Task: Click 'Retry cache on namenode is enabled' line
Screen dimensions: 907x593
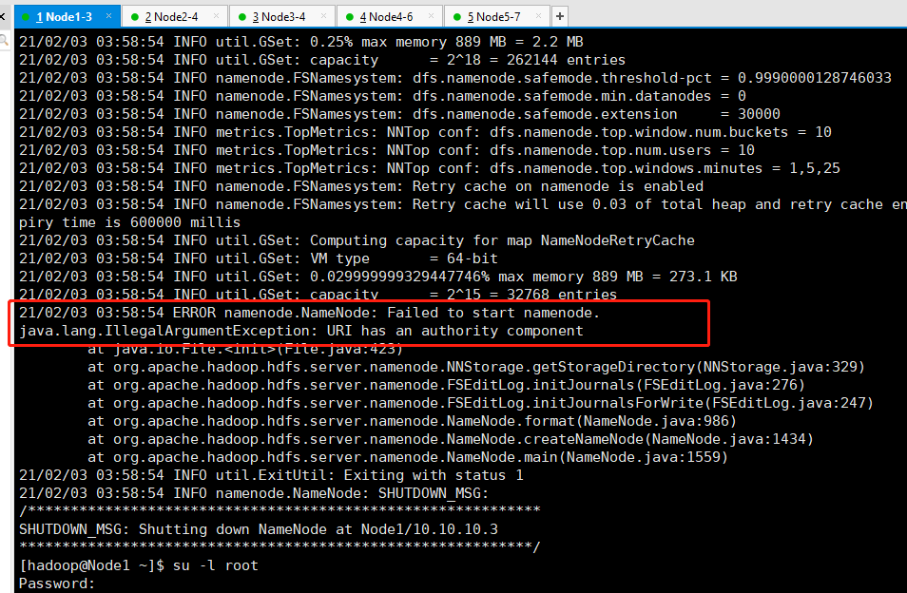Action: tap(361, 186)
